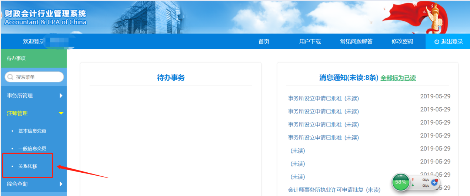The width and height of the screenshot is (470, 196).
Task: Click the blue plus icon on speed widget
Action: (x=434, y=182)
